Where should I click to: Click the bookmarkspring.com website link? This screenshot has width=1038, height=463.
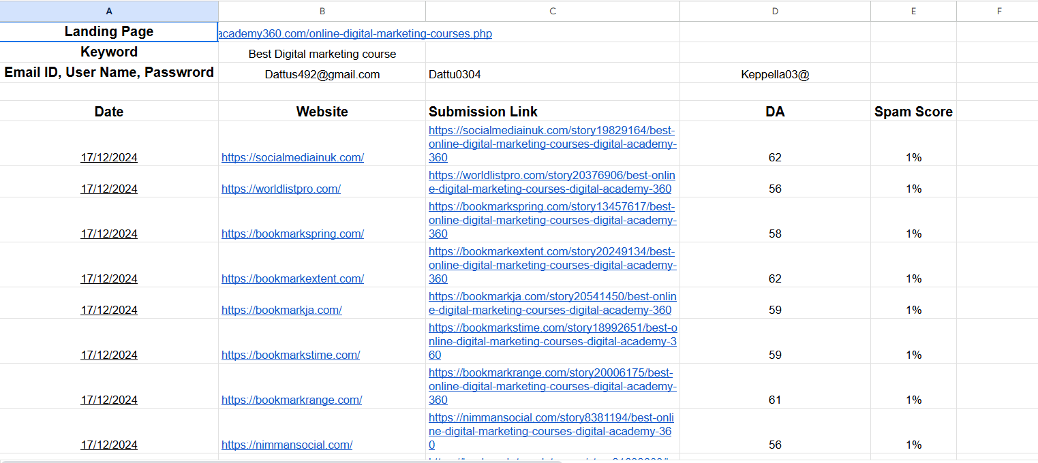click(x=292, y=234)
